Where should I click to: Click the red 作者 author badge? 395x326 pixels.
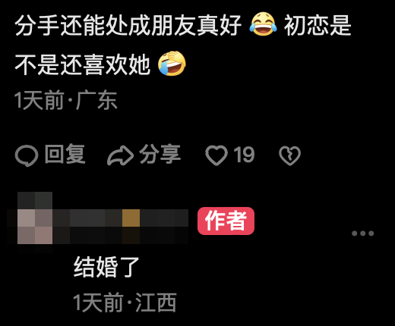226,221
